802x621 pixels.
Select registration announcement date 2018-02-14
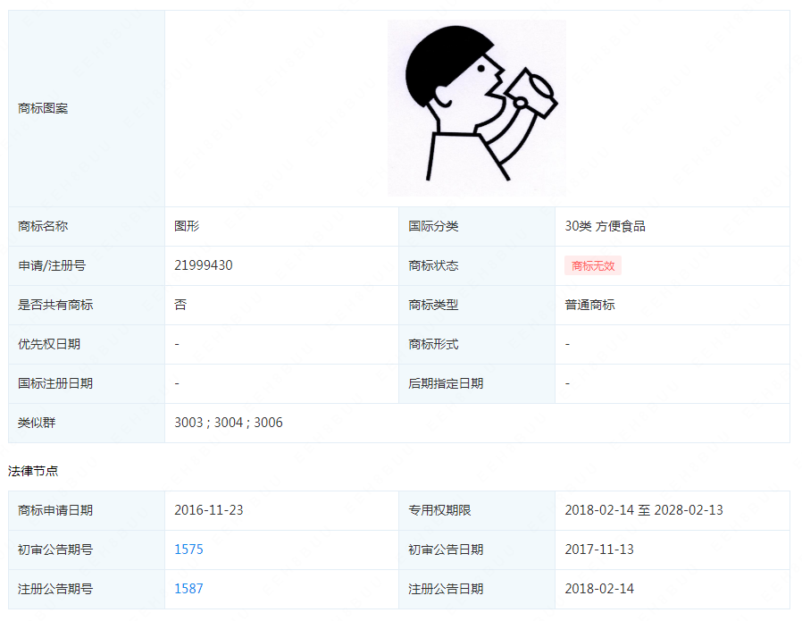point(599,589)
